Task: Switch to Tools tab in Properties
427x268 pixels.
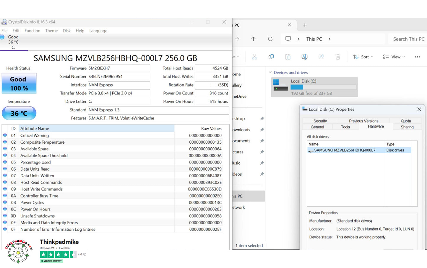Action: click(345, 127)
